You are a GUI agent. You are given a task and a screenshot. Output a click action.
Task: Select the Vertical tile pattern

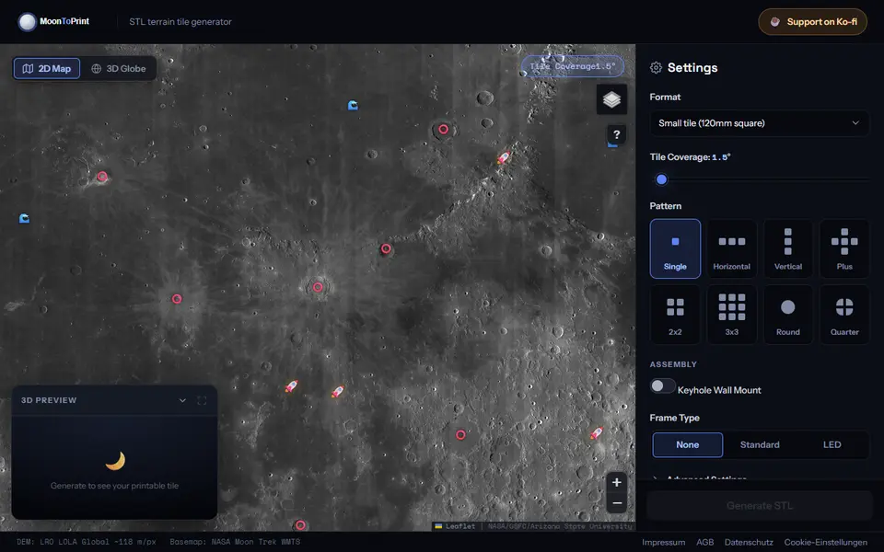pos(787,249)
